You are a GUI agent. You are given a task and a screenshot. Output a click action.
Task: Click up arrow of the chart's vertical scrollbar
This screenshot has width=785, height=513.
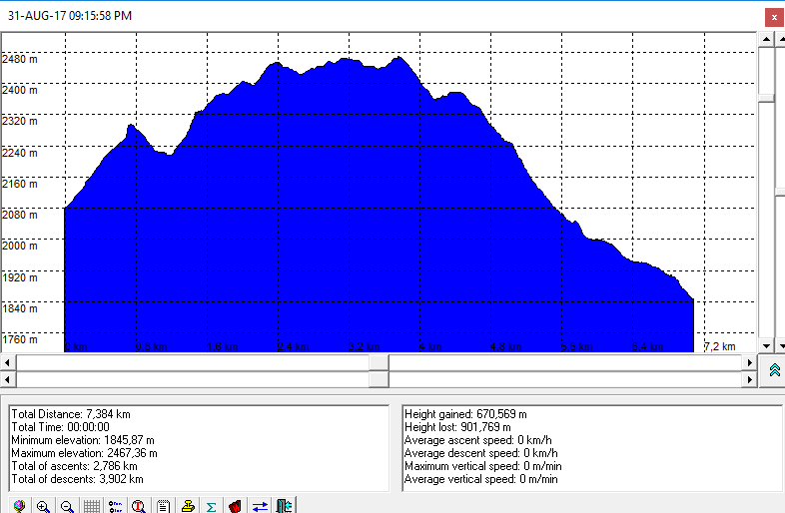pyautogui.click(x=766, y=38)
